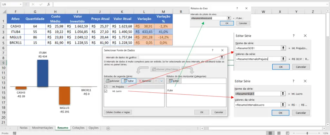This screenshot has height=135, width=330.
Task: Click range selector beside =Resumo!$Q$1 field
Action: coord(284,94)
